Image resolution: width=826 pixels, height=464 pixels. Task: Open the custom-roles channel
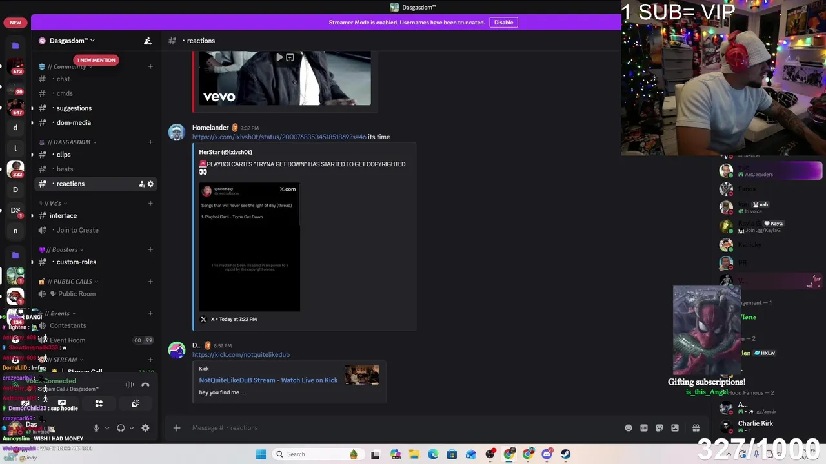pyautogui.click(x=95, y=262)
